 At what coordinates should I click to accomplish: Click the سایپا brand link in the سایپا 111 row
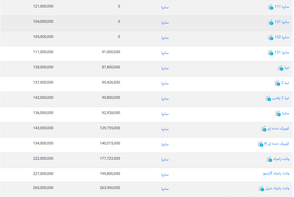[x=165, y=7]
